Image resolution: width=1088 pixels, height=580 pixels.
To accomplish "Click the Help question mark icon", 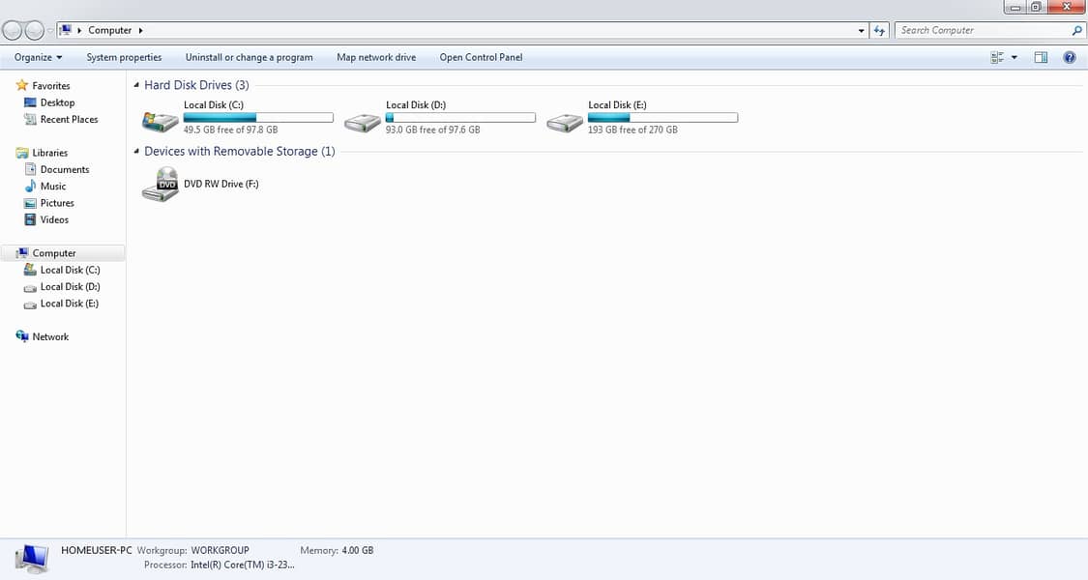I will (x=1070, y=58).
